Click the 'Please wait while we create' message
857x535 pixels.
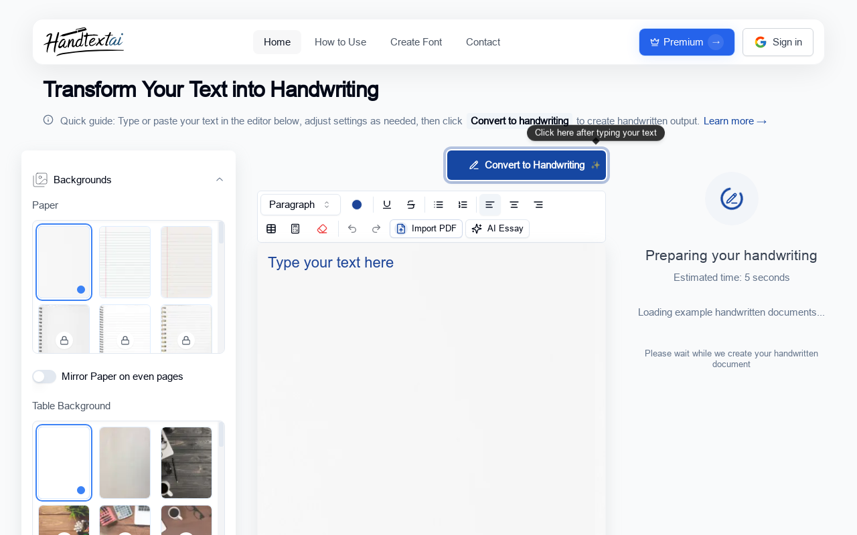731,358
